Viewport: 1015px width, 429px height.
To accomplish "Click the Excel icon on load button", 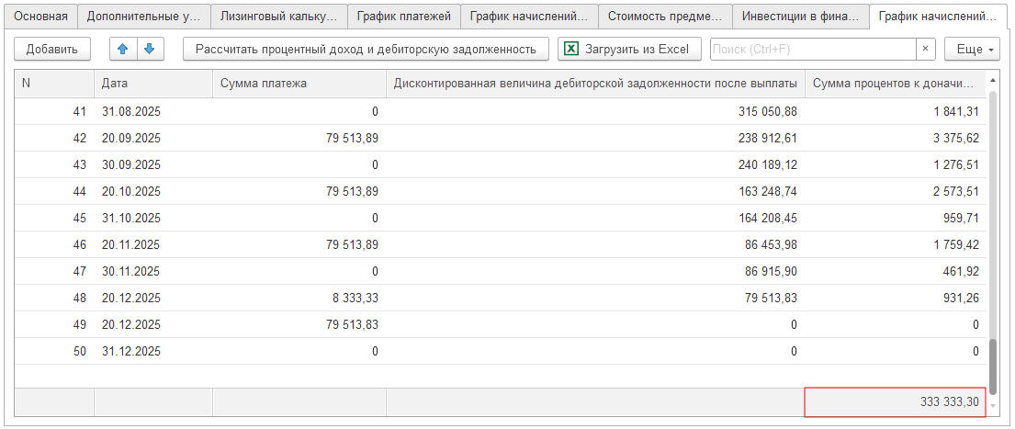I will pos(571,50).
